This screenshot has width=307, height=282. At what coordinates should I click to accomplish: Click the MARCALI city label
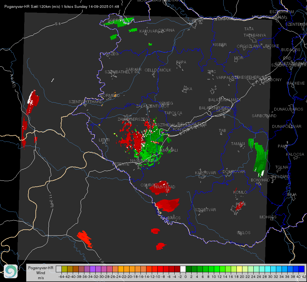click(x=169, y=150)
